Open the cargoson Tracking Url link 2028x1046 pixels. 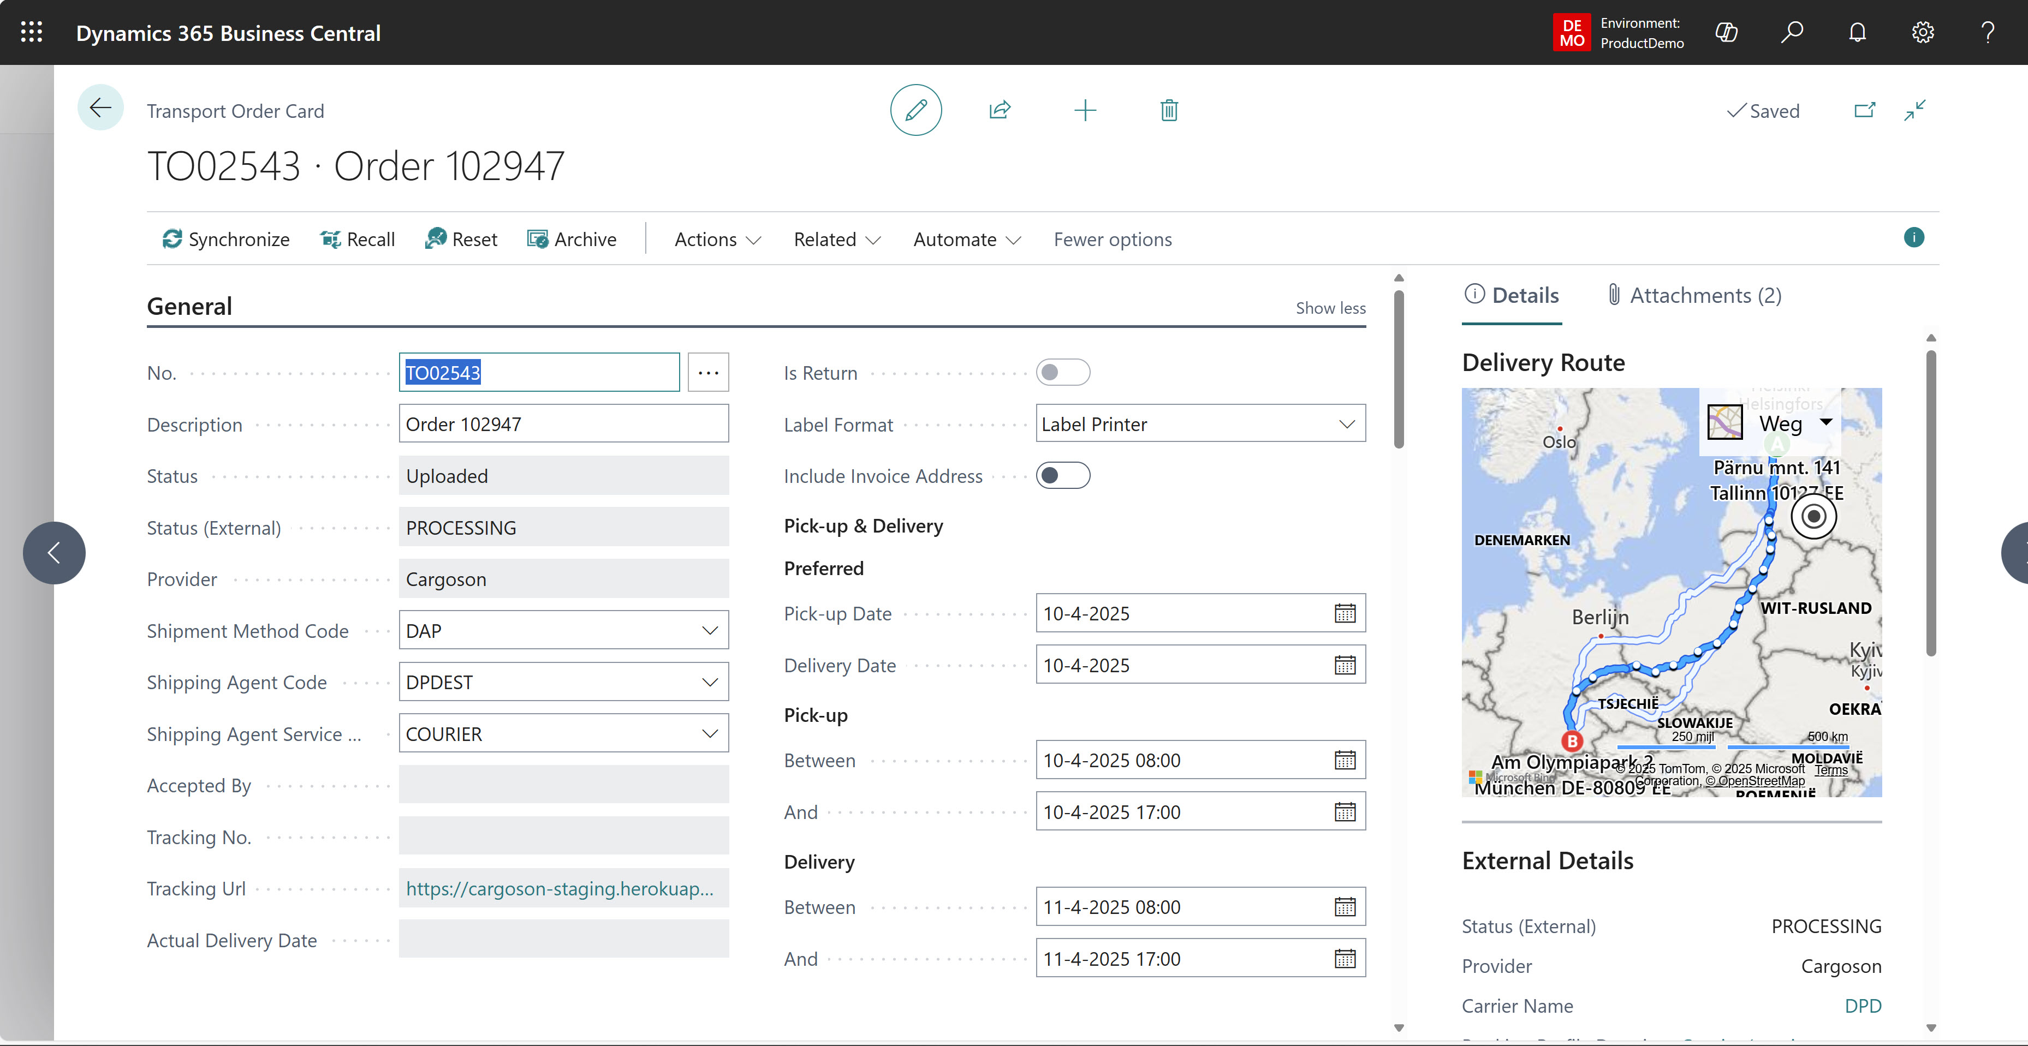(560, 889)
